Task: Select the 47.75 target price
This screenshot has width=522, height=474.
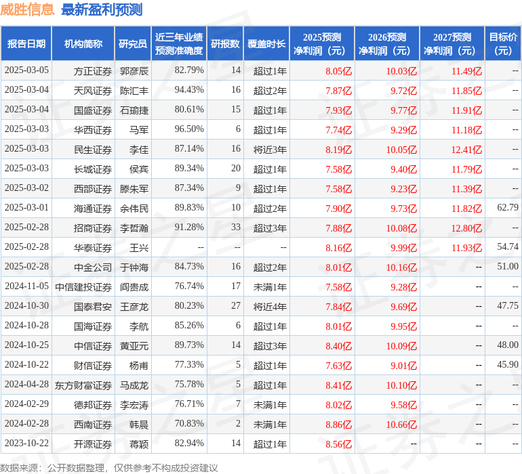Action: 508,305
